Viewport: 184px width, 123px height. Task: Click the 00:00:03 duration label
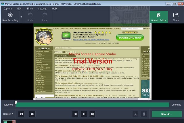tap(177, 105)
